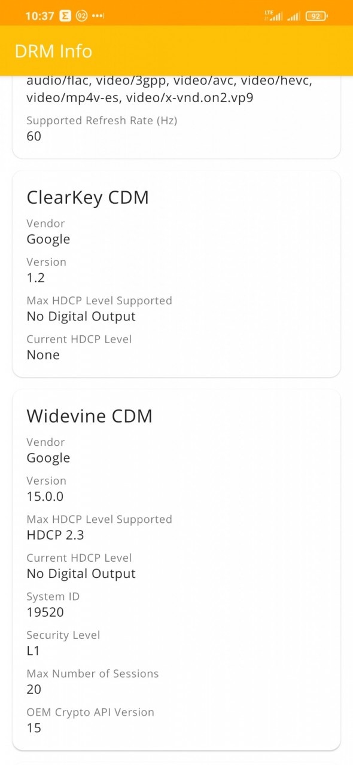Screen dimensions: 353x765
Task: Tap the second SIM signal bars icon
Action: coord(294,16)
